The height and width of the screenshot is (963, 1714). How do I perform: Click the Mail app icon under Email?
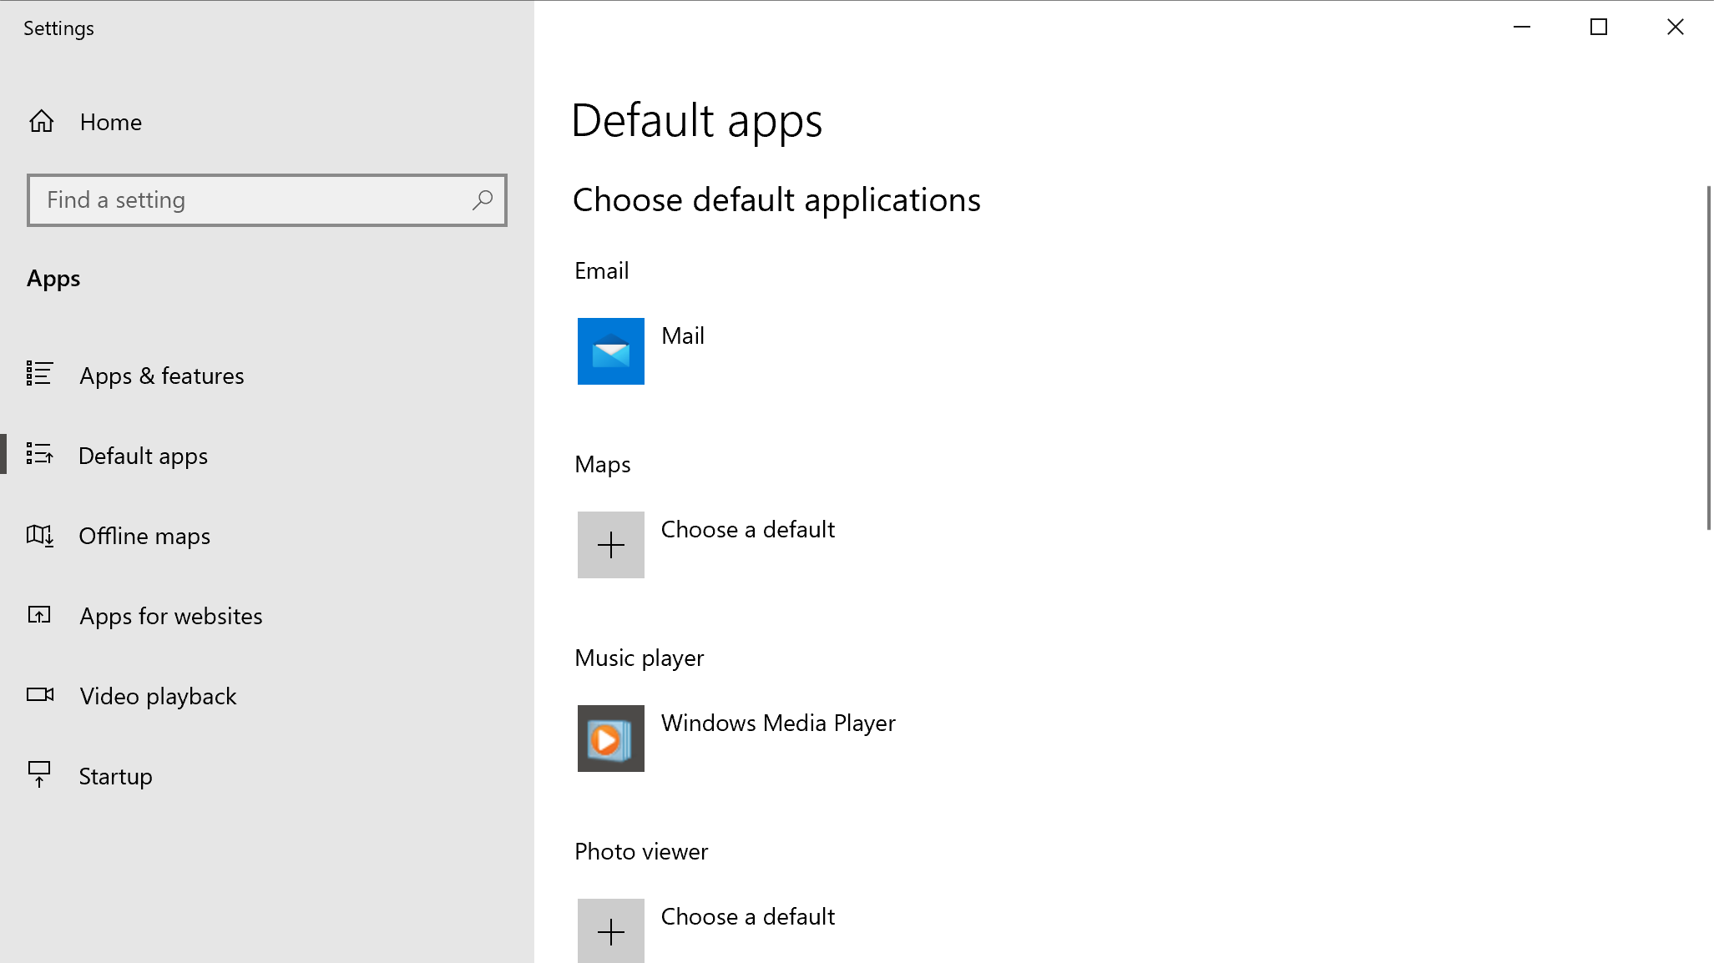[x=610, y=351]
